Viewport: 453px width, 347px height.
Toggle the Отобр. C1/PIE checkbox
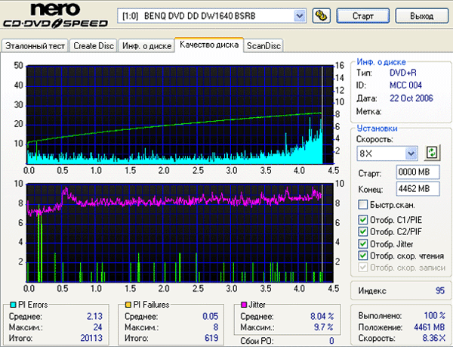[363, 220]
